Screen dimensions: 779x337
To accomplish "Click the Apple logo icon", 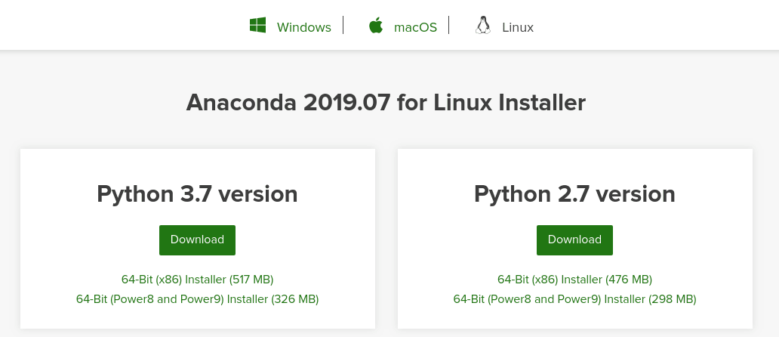I will pos(375,26).
